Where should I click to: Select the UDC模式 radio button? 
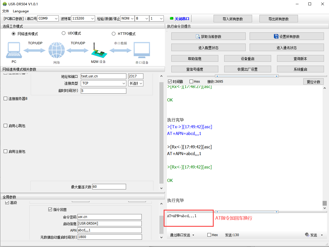(63, 34)
